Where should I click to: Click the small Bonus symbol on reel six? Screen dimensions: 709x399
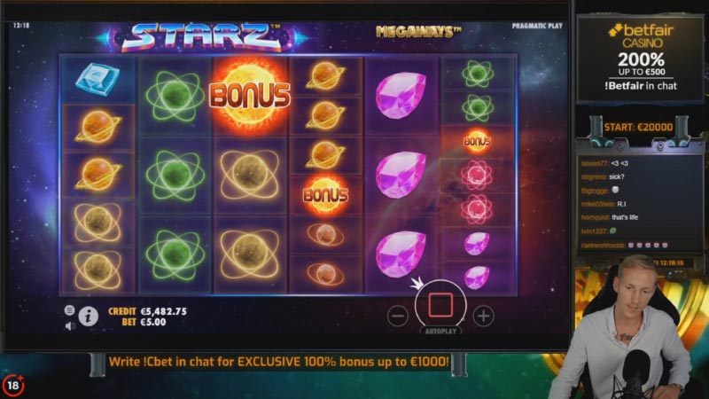click(477, 142)
